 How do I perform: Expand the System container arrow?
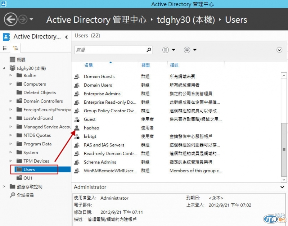[11, 152]
